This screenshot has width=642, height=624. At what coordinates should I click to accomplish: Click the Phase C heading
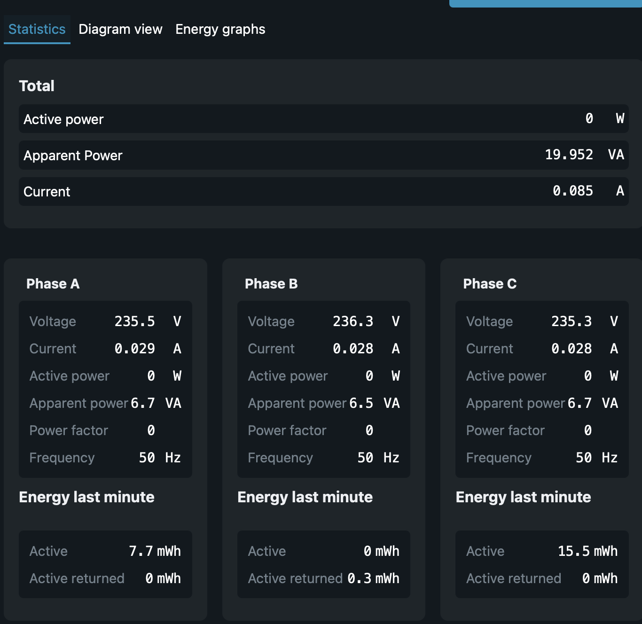pos(490,284)
